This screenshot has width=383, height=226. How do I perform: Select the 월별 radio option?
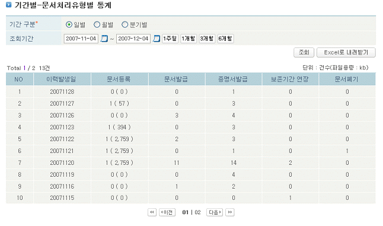97,25
